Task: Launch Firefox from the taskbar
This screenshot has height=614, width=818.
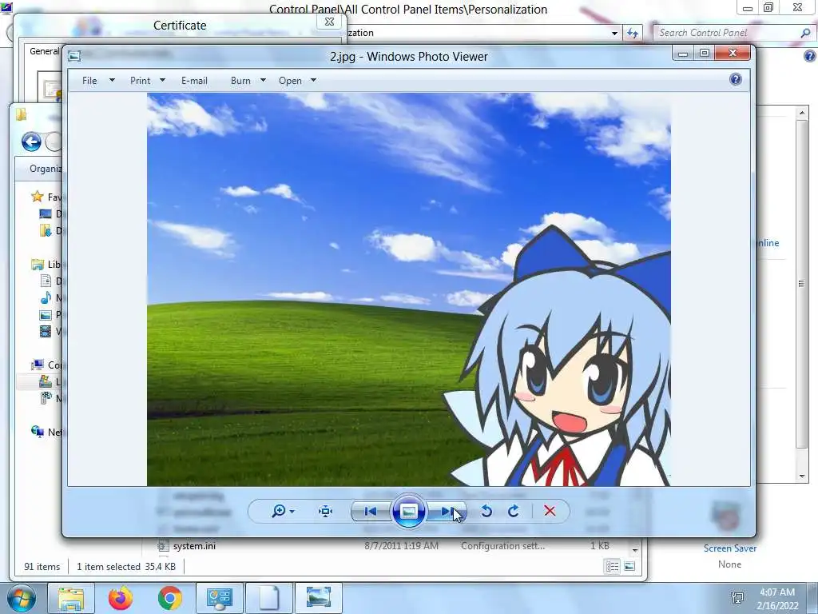Action: point(121,598)
